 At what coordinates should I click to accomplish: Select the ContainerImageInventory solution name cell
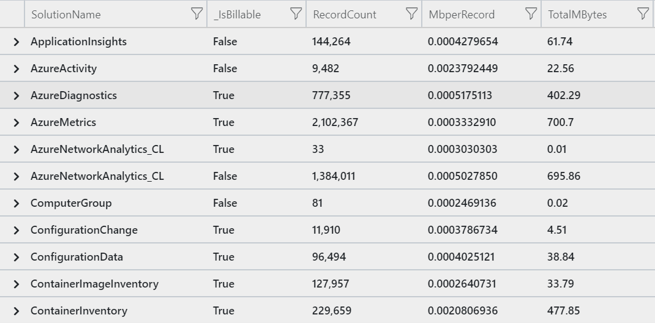click(x=94, y=284)
